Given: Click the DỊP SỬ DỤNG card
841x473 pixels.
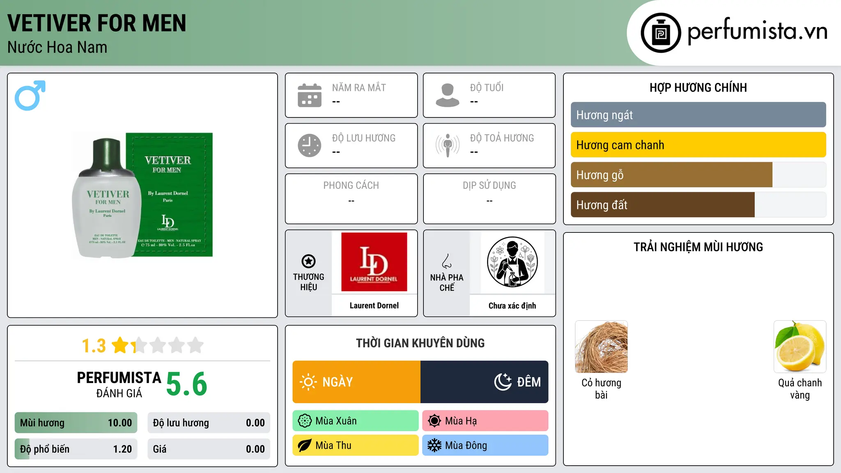Looking at the screenshot, I should 489,199.
